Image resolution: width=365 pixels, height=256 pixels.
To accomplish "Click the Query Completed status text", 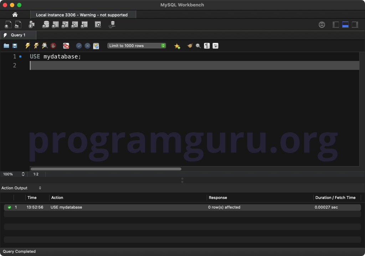I will (x=19, y=251).
